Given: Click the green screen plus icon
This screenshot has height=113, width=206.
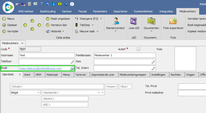Looking at the screenshot, I should pos(60,4).
